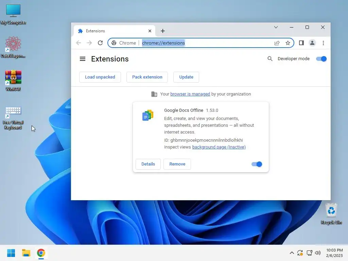The image size is (348, 261).
Task: Open the clock showing 10:03 PM
Action: coord(334,253)
